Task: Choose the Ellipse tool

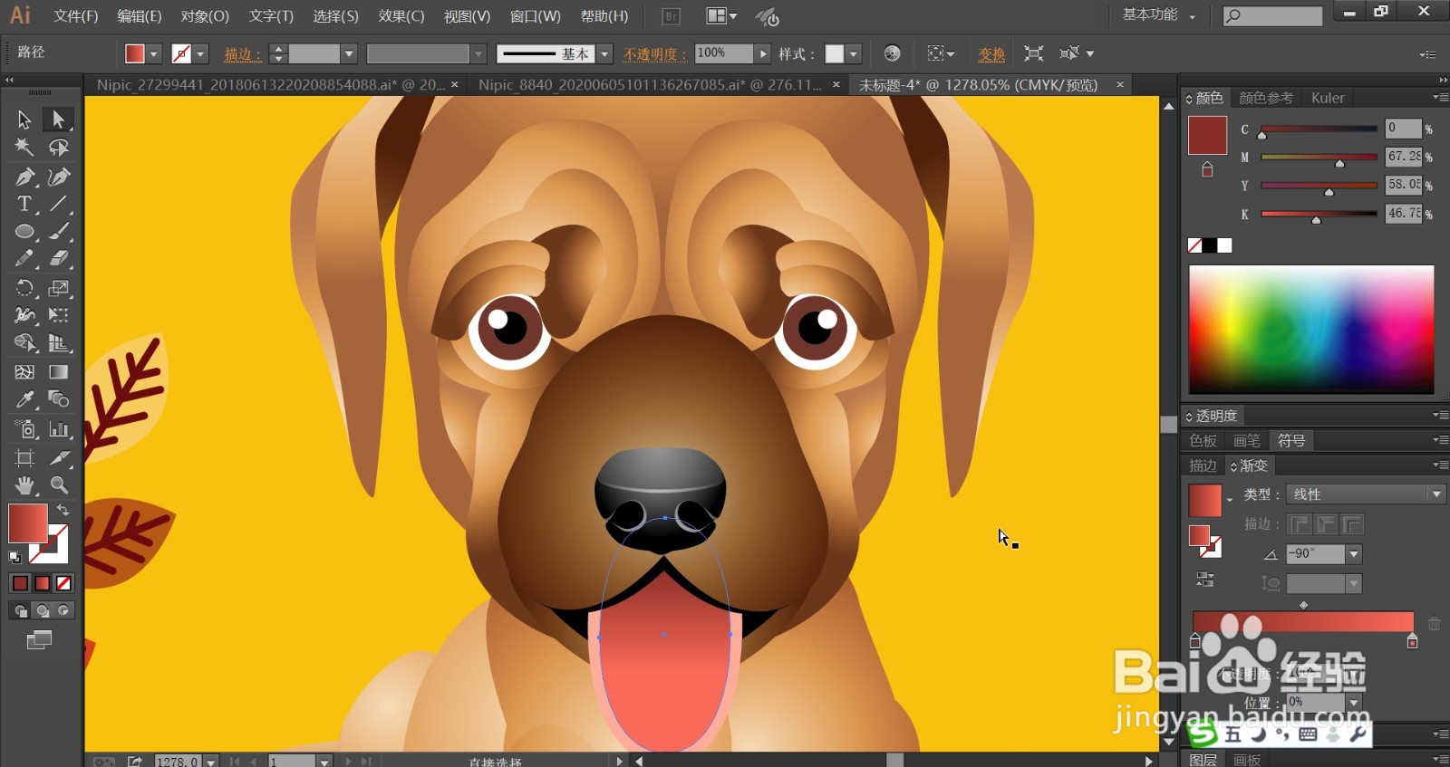Action: pos(24,232)
